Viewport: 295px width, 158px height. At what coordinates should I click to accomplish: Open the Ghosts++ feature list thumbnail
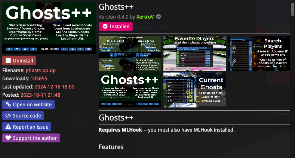point(130,90)
